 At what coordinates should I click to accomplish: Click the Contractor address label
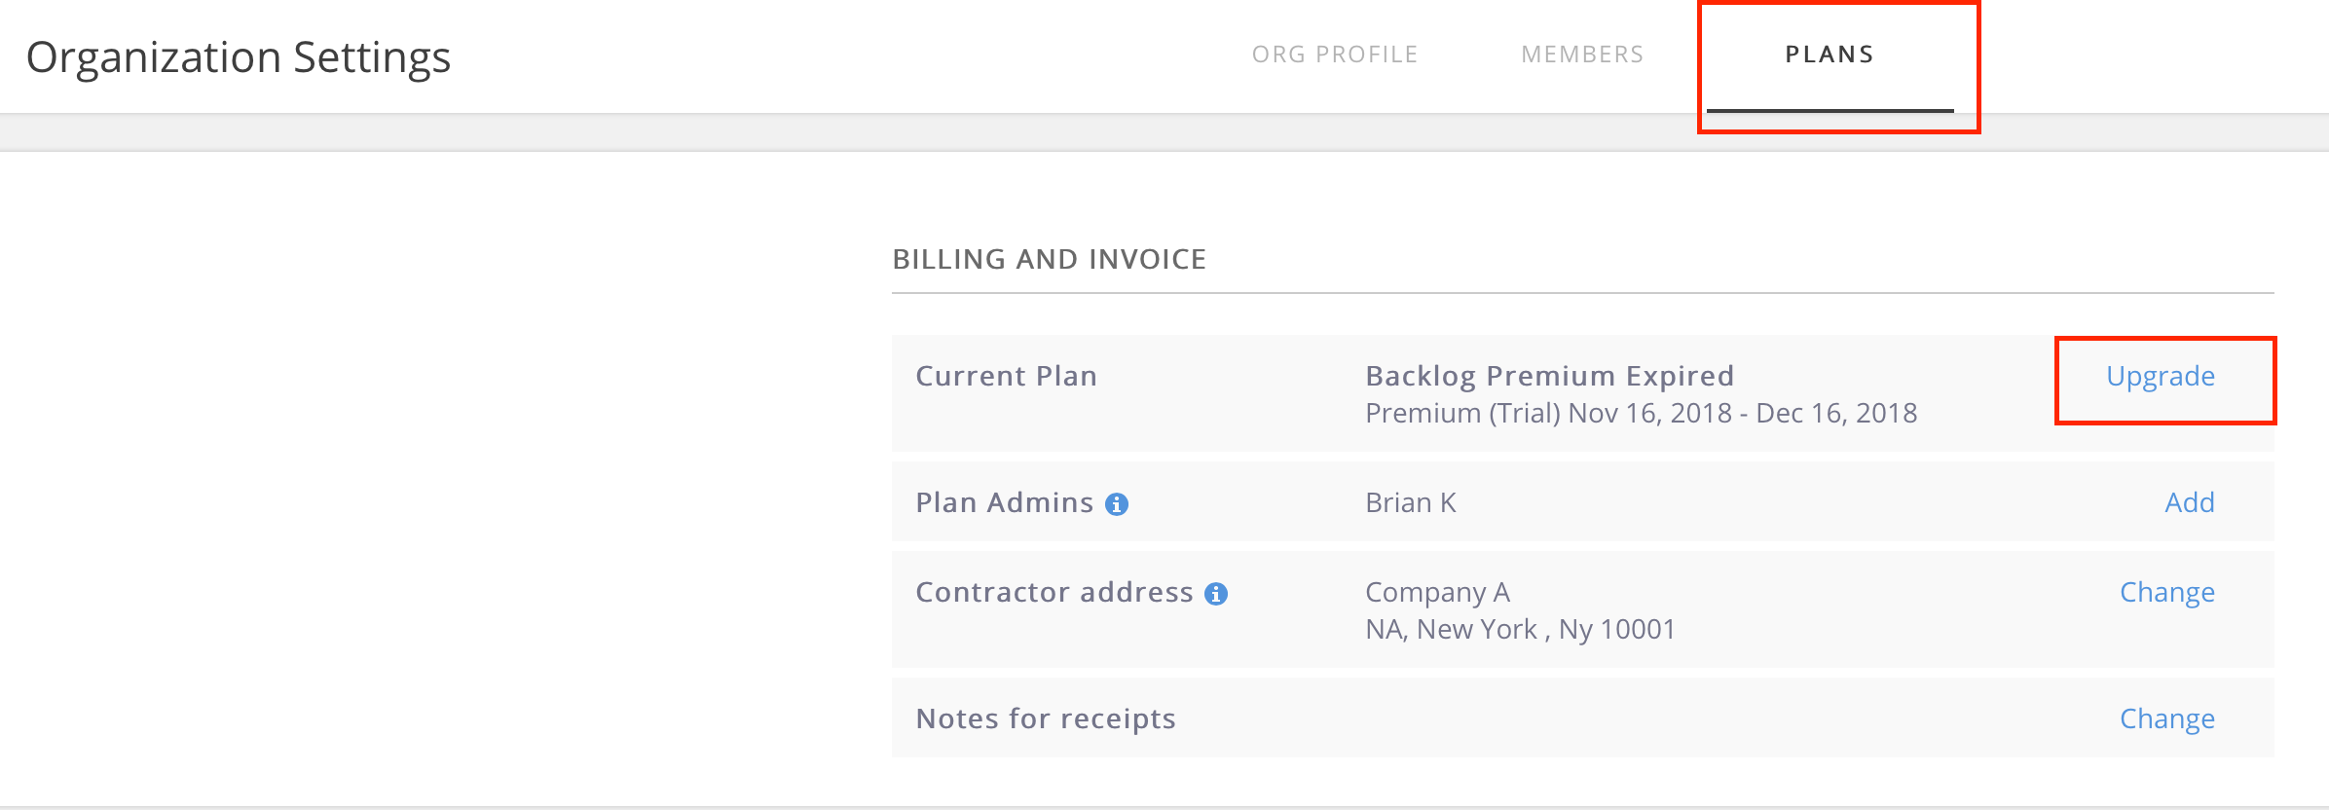point(1054,592)
